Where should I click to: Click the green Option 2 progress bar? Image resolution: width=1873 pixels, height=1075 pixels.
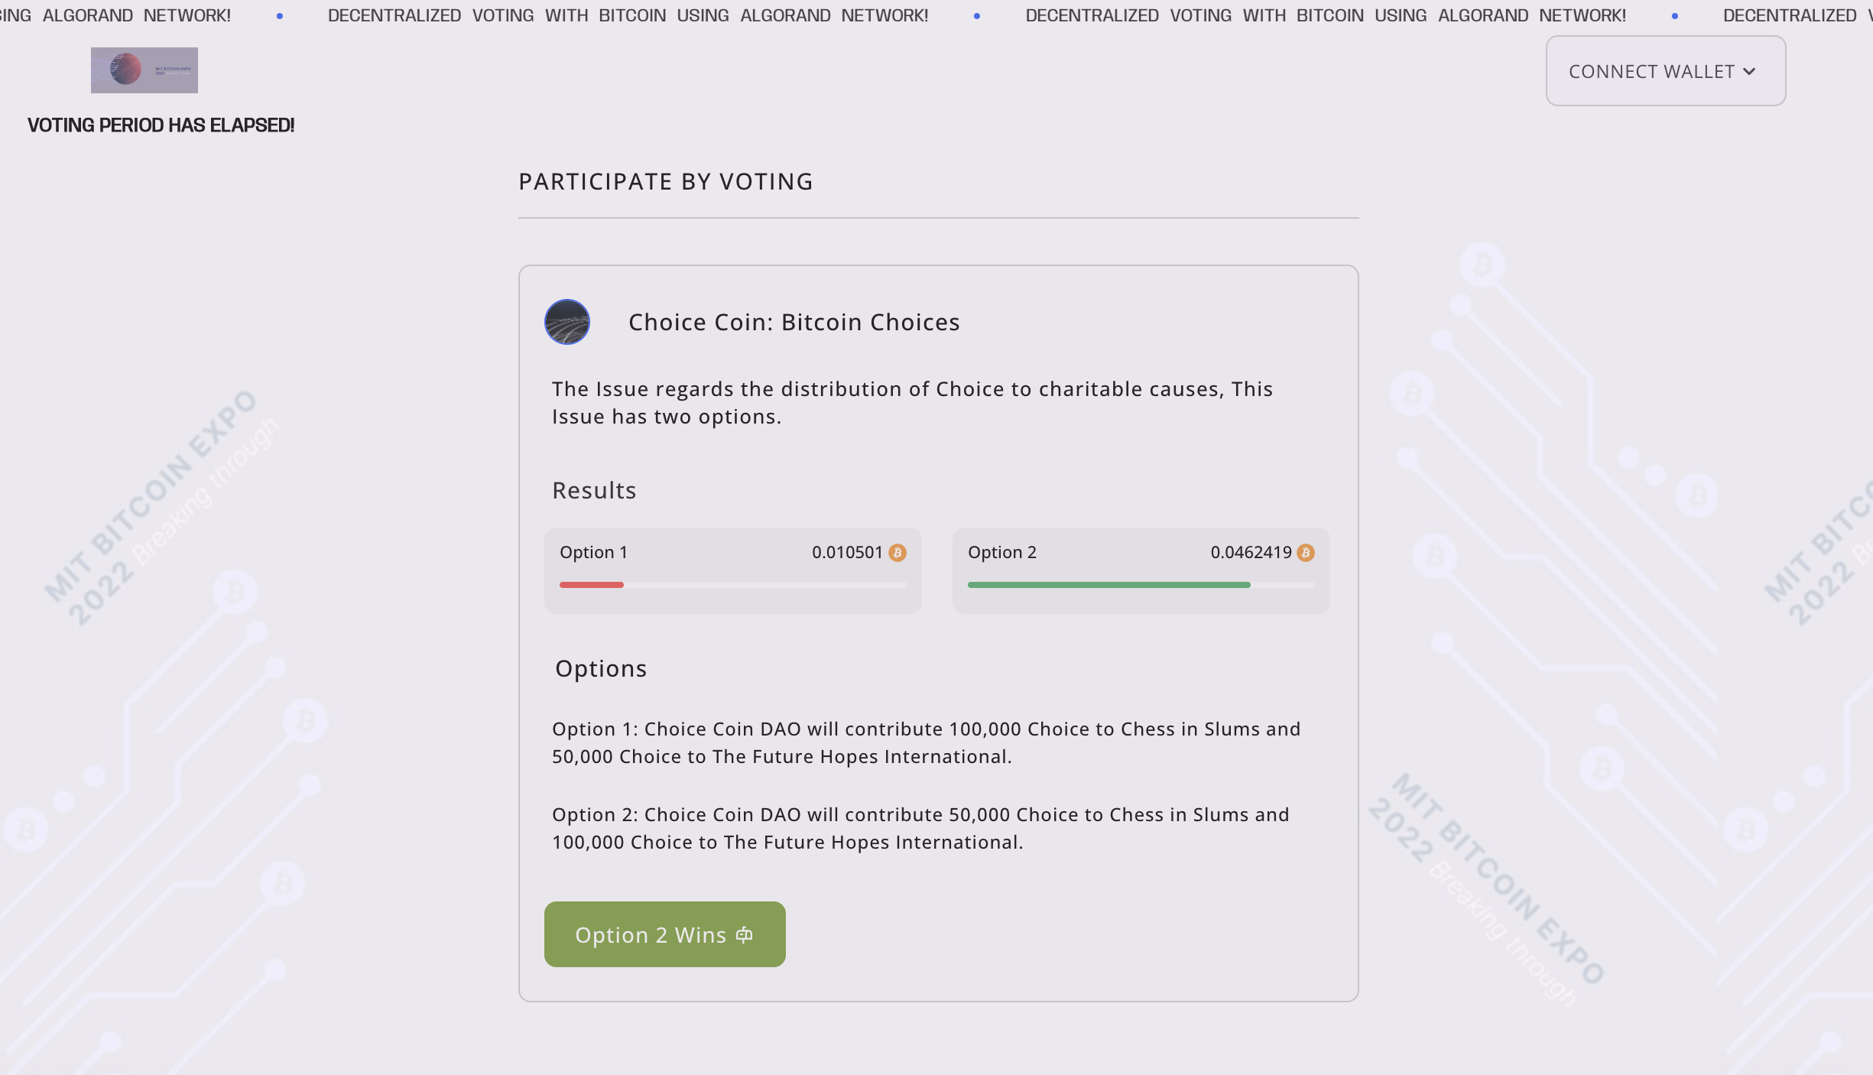click(1109, 585)
